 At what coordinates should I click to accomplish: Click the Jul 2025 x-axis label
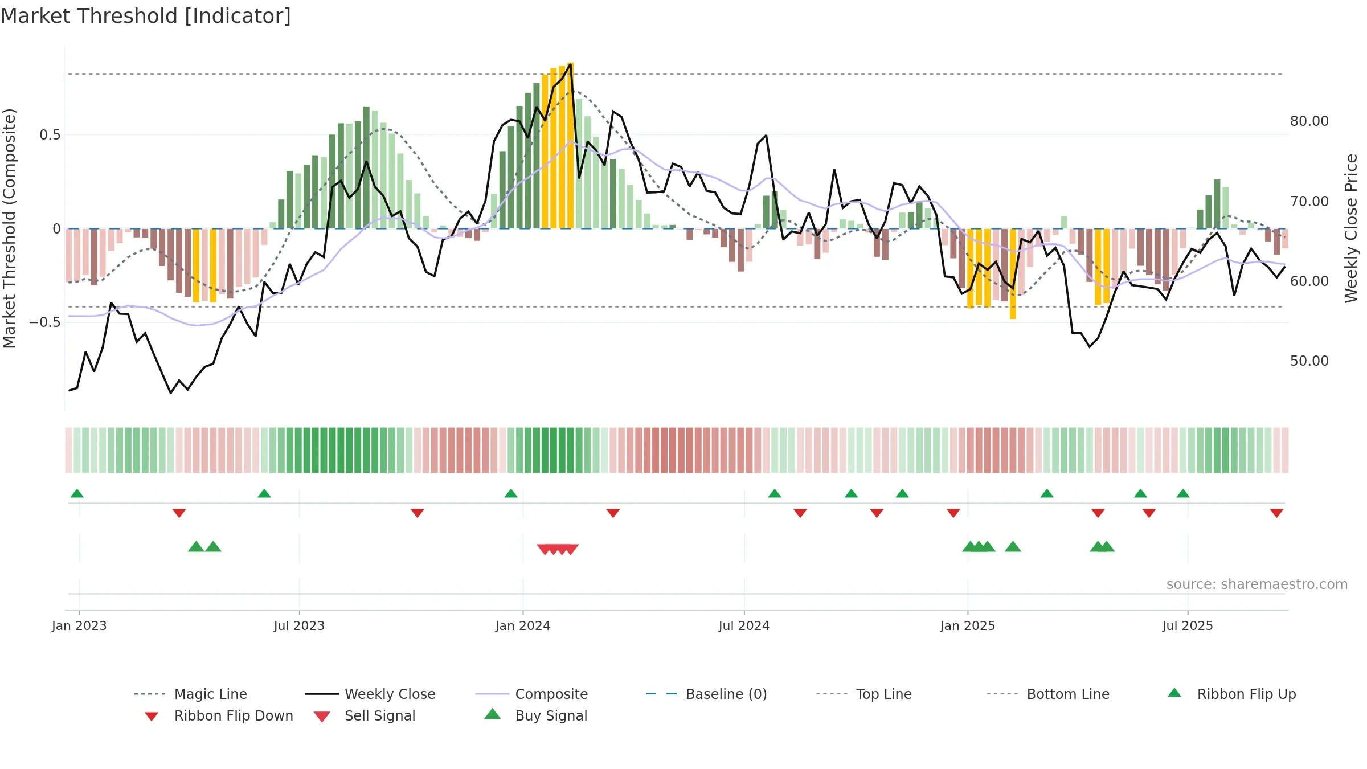click(1188, 625)
